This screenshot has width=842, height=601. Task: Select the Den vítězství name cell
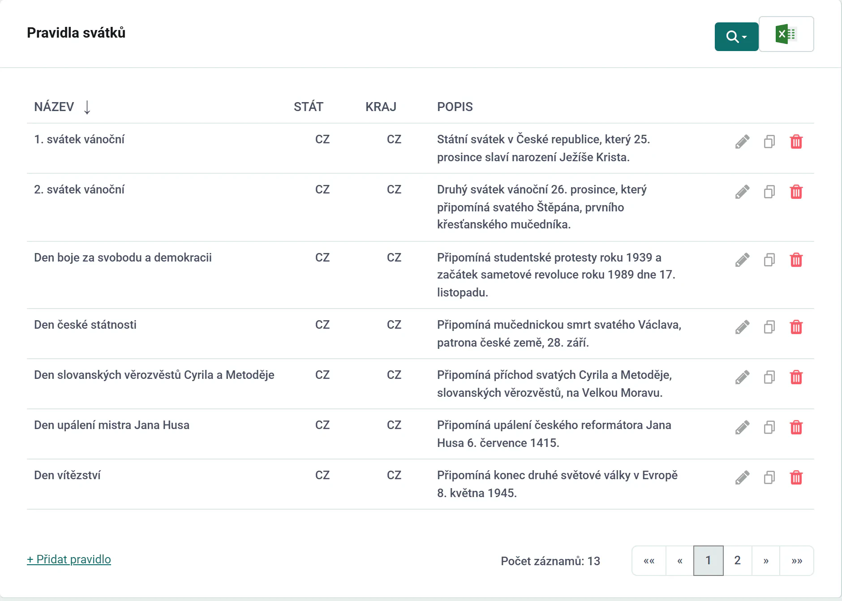click(67, 475)
